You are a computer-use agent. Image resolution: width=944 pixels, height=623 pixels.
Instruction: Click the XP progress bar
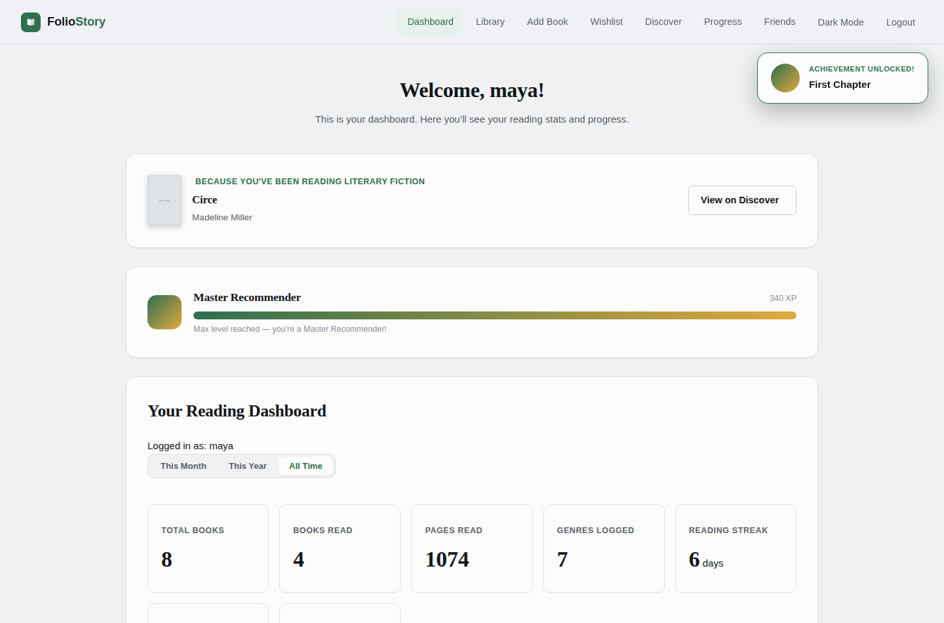495,315
